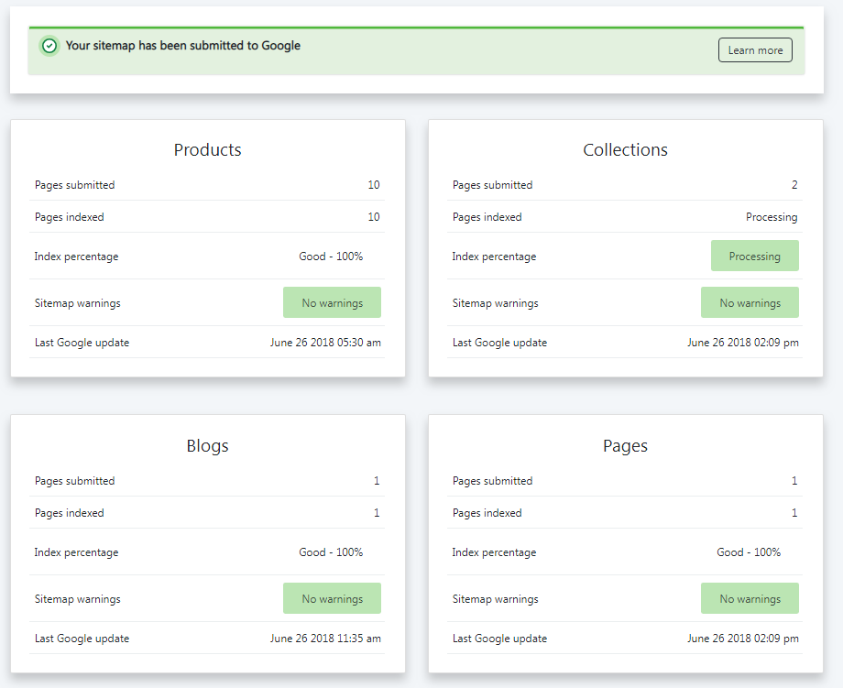This screenshot has height=688, width=843.
Task: Select the Pages card title
Action: [x=625, y=445]
